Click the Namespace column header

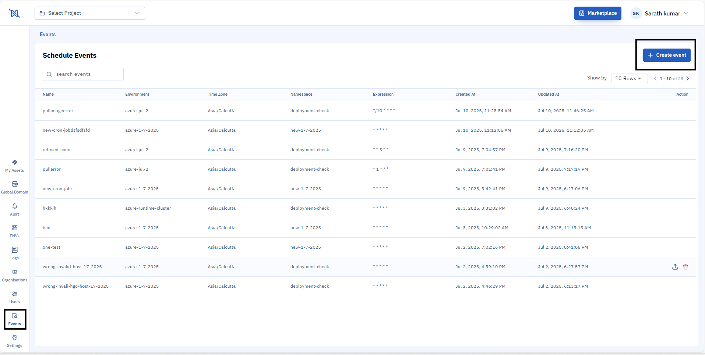(302, 95)
